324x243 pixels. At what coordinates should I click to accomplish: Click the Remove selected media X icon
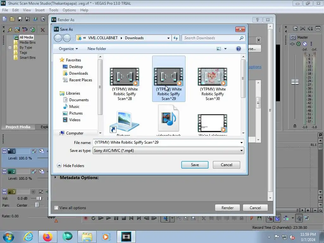(x=43, y=30)
